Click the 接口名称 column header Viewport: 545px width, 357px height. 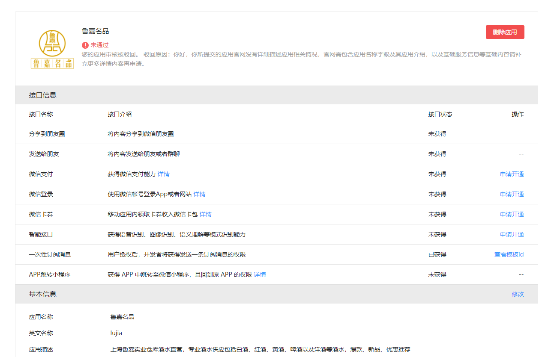[x=41, y=114]
